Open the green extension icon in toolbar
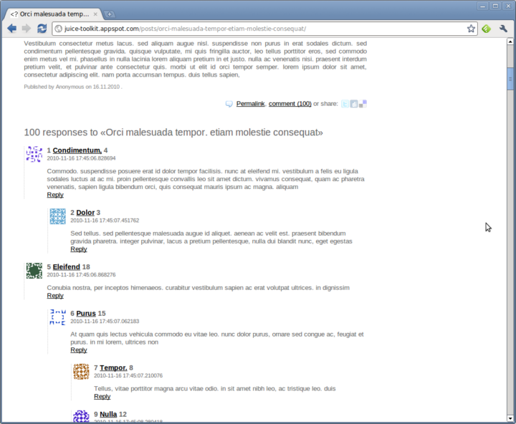This screenshot has height=424, width=516. 487,29
